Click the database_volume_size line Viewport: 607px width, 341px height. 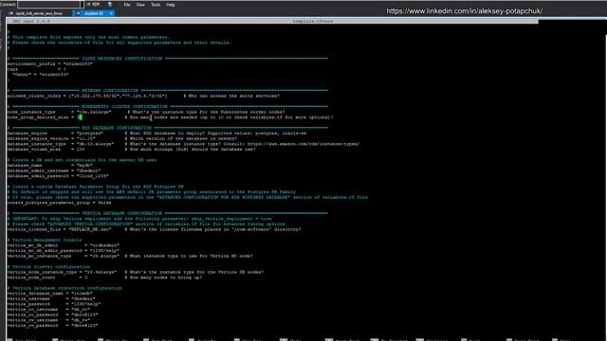point(131,150)
